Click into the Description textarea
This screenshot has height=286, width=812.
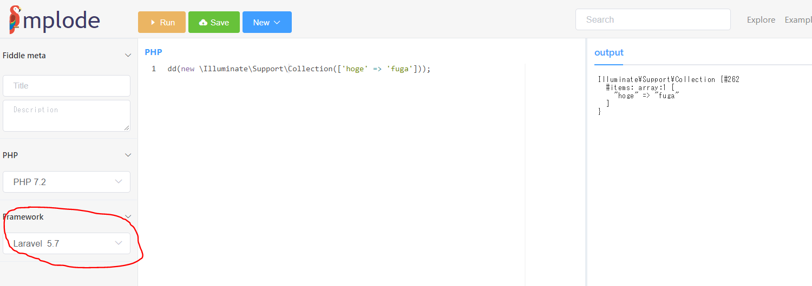pos(67,115)
